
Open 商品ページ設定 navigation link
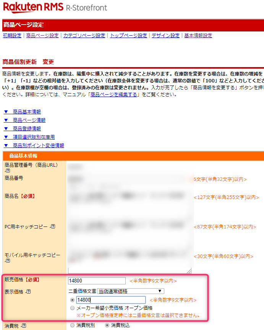coord(42,36)
